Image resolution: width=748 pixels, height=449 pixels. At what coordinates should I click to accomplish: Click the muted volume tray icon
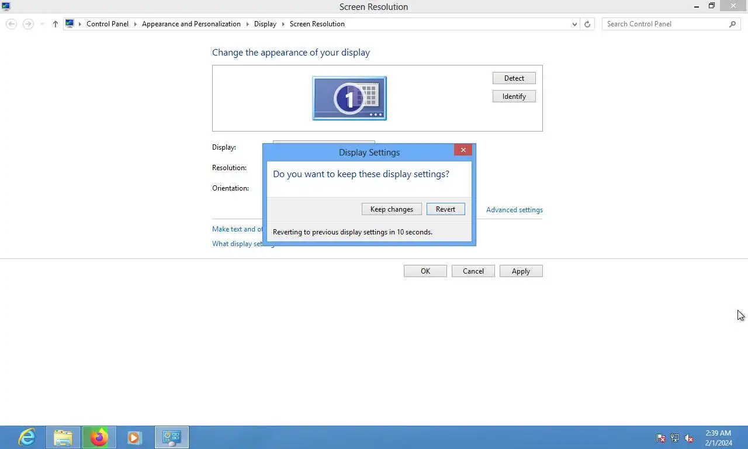coord(689,438)
